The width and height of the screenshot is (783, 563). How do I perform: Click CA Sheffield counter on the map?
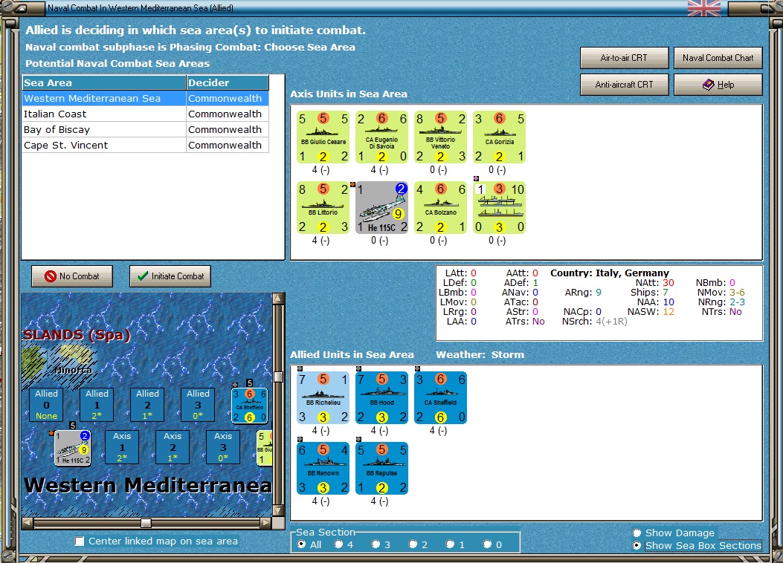250,406
